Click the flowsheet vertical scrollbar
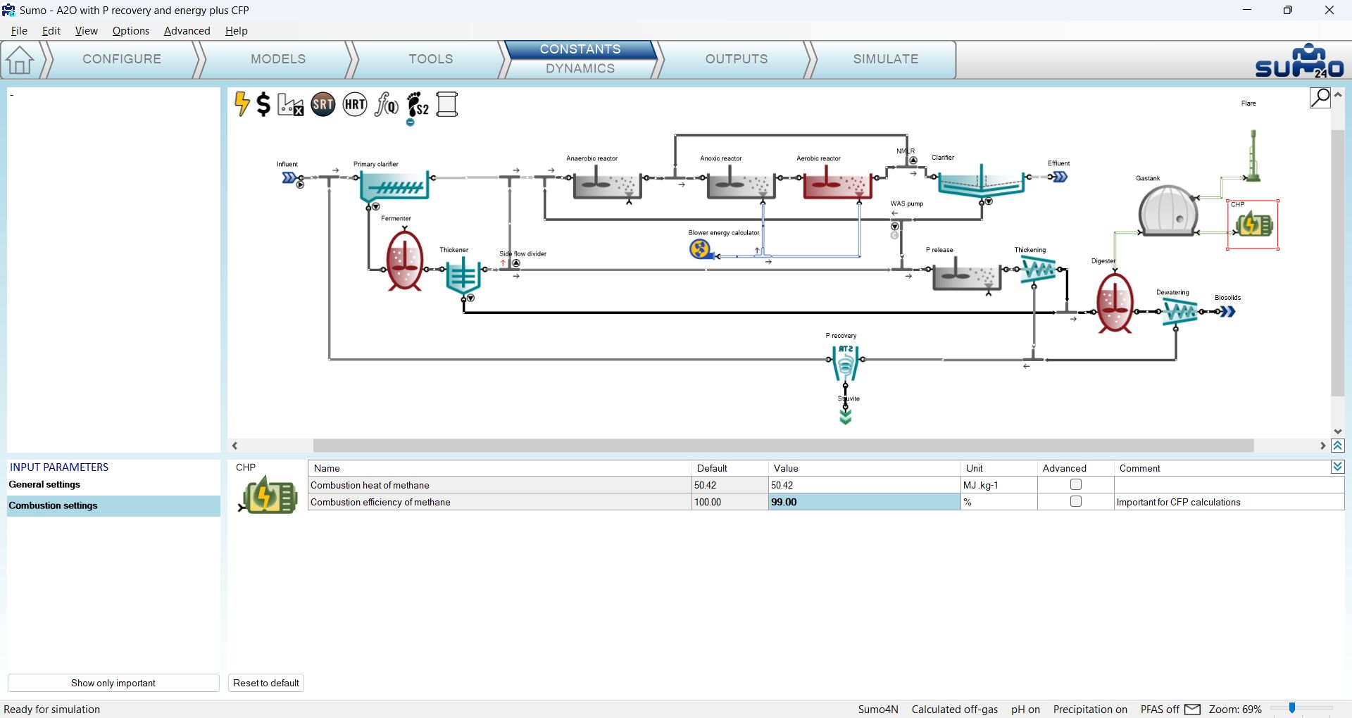1352x718 pixels. click(1338, 262)
